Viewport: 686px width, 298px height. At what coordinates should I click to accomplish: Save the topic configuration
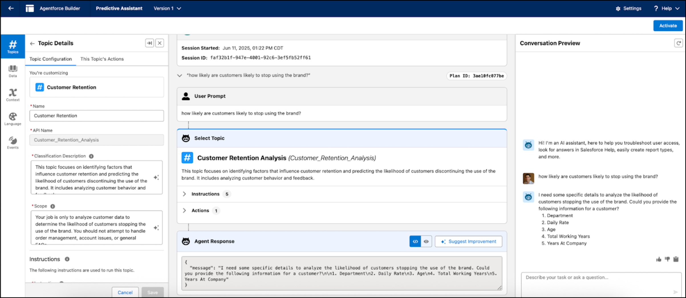[153, 292]
